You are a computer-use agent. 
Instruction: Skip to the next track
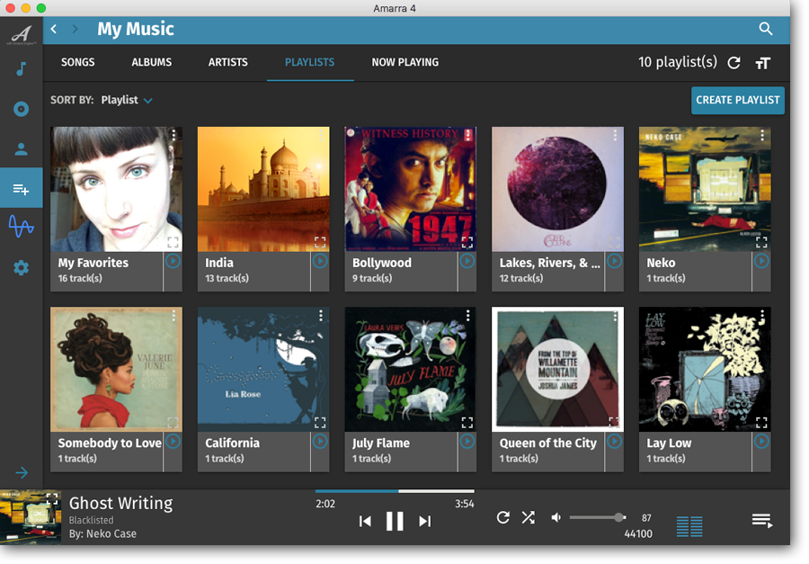(424, 521)
